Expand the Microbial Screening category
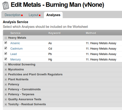122x110 pixels. coord(6,64)
